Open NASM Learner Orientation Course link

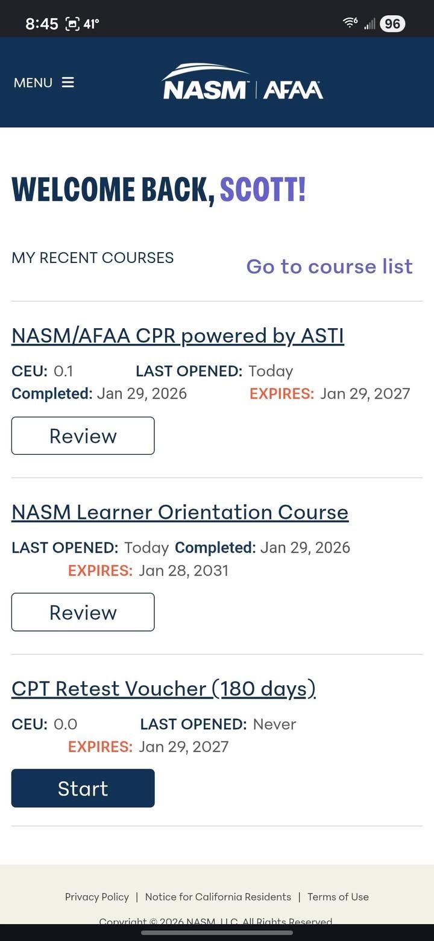[180, 512]
